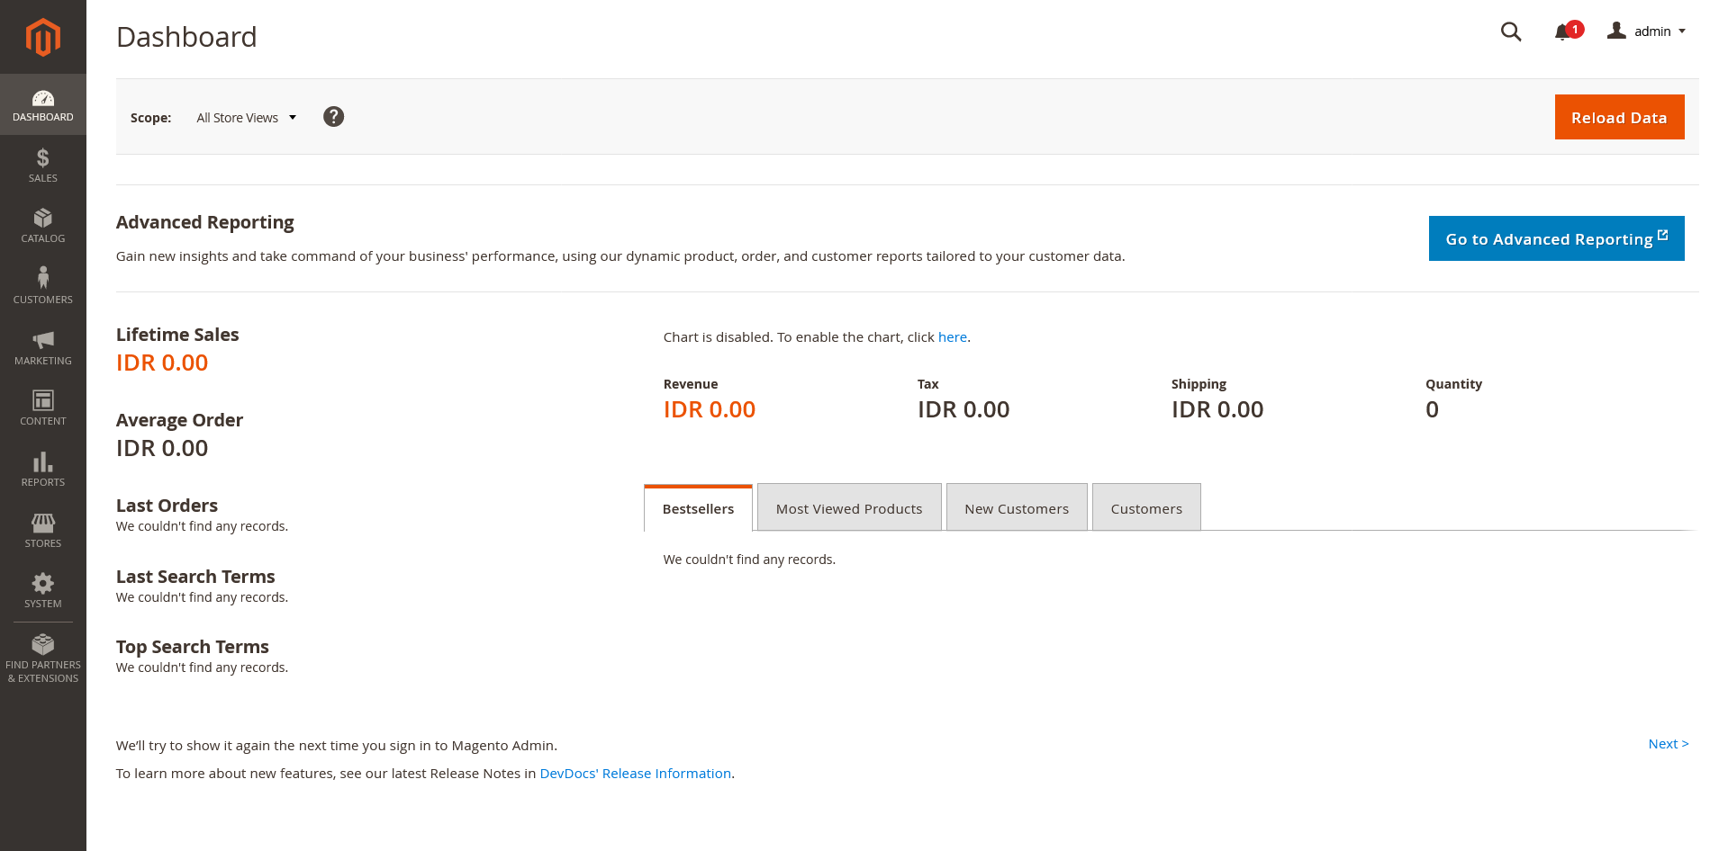Click the Dashboard page title
This screenshot has height=851, width=1728.
click(x=186, y=37)
